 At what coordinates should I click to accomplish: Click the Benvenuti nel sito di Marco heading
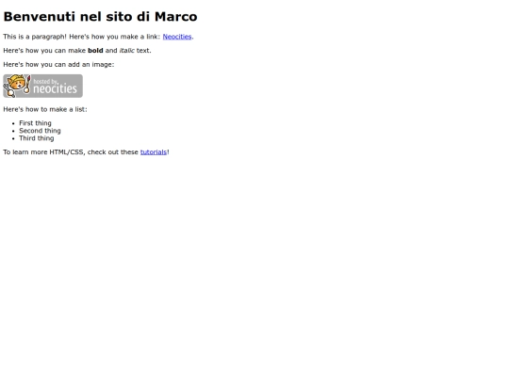coord(100,17)
